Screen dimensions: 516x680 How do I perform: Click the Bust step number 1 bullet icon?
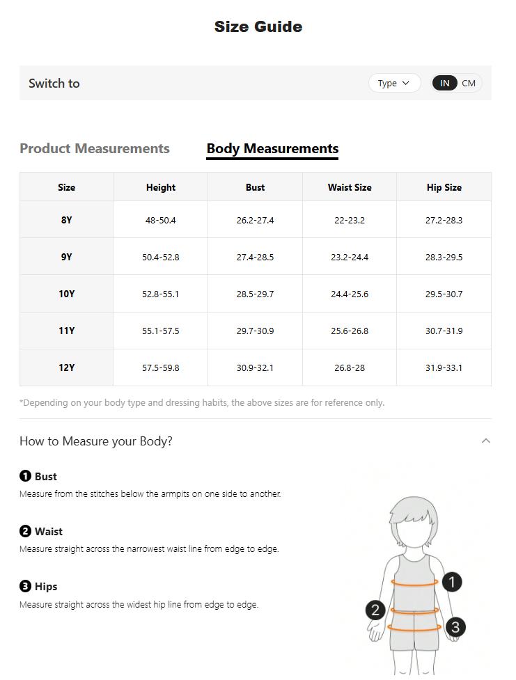(25, 476)
